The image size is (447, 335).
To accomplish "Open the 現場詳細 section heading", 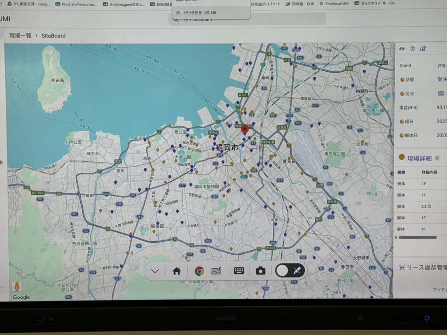I will 419,158.
